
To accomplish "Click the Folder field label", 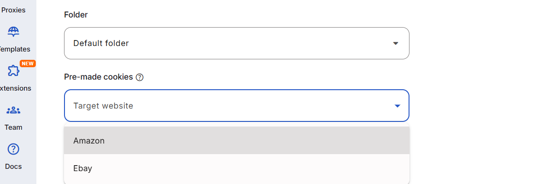I will (76, 15).
